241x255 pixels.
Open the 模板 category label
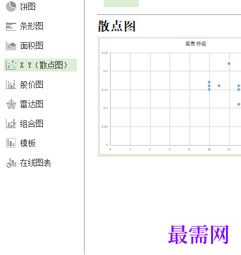[x=28, y=143]
